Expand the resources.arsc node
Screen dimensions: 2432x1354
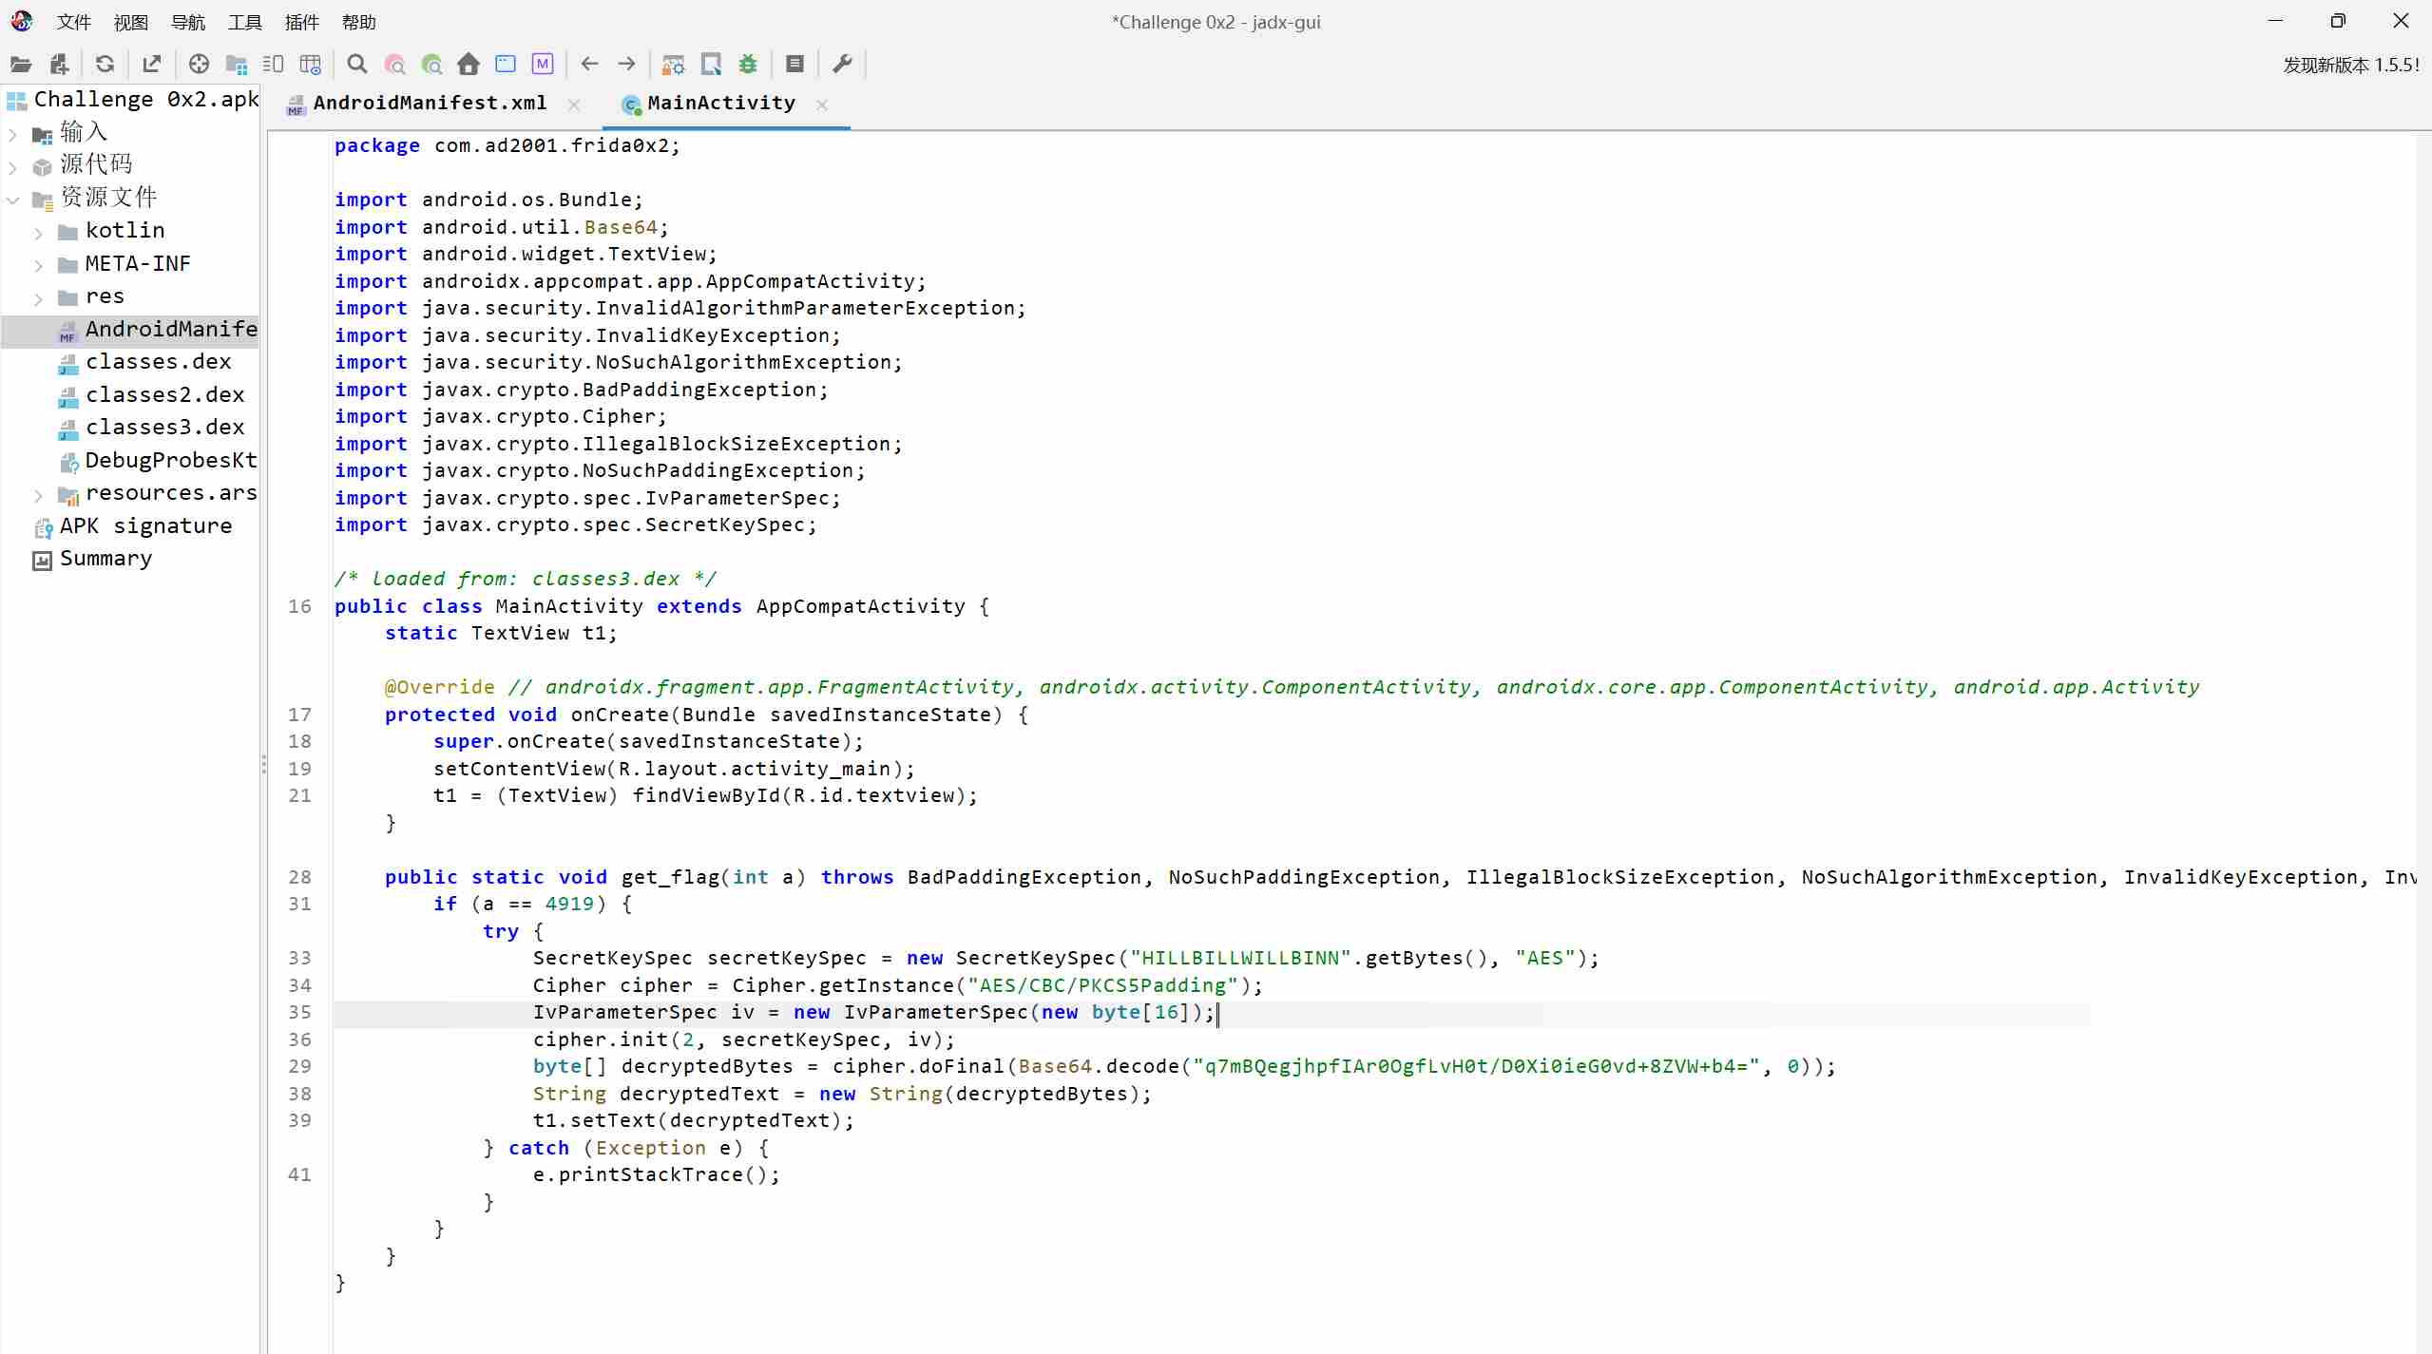tap(38, 496)
